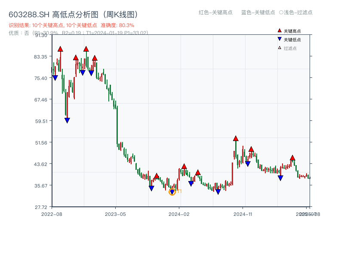Click the 2024-02 x-axis label
Screen dimensions: 344x258
pyautogui.click(x=179, y=214)
